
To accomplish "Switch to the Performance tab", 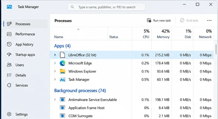I will tap(26, 34).
